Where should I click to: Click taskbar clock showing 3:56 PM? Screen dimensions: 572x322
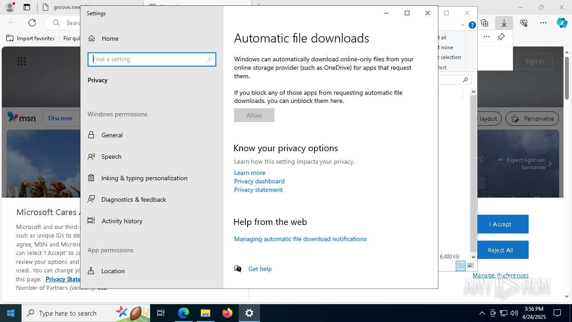click(534, 313)
